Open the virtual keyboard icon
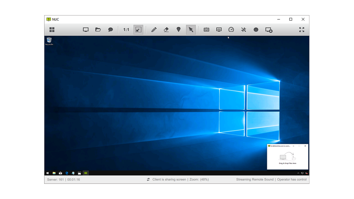 (206, 30)
